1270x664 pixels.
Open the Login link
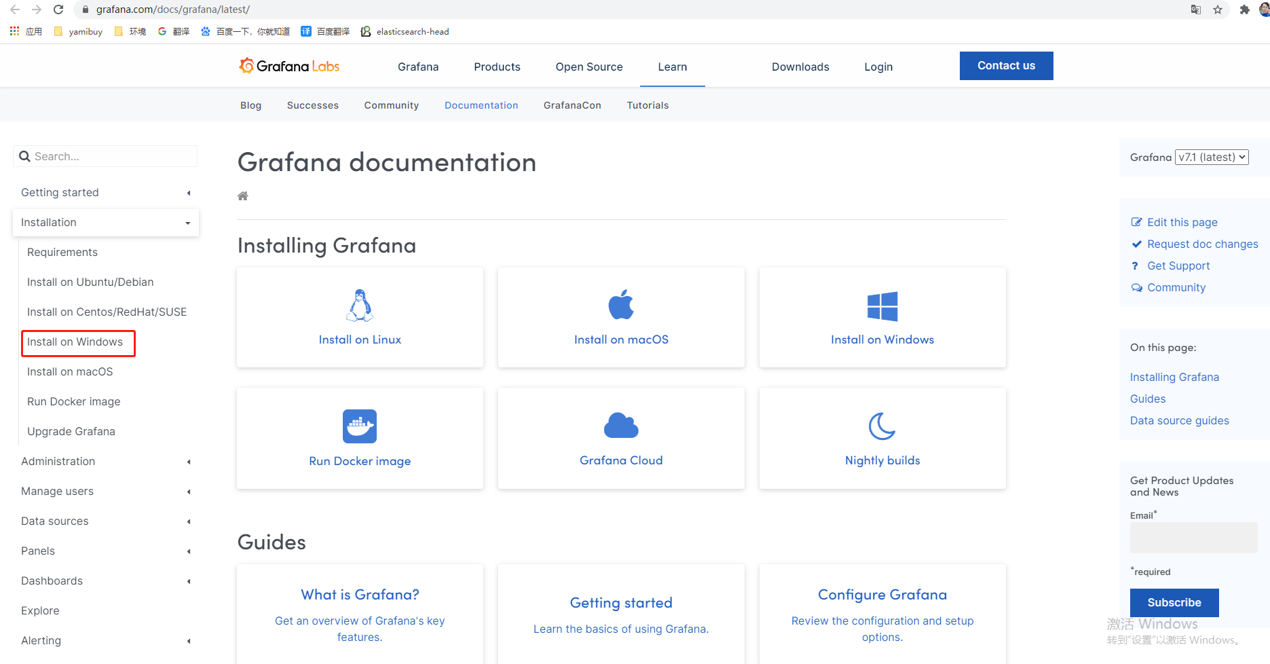pyautogui.click(x=878, y=67)
